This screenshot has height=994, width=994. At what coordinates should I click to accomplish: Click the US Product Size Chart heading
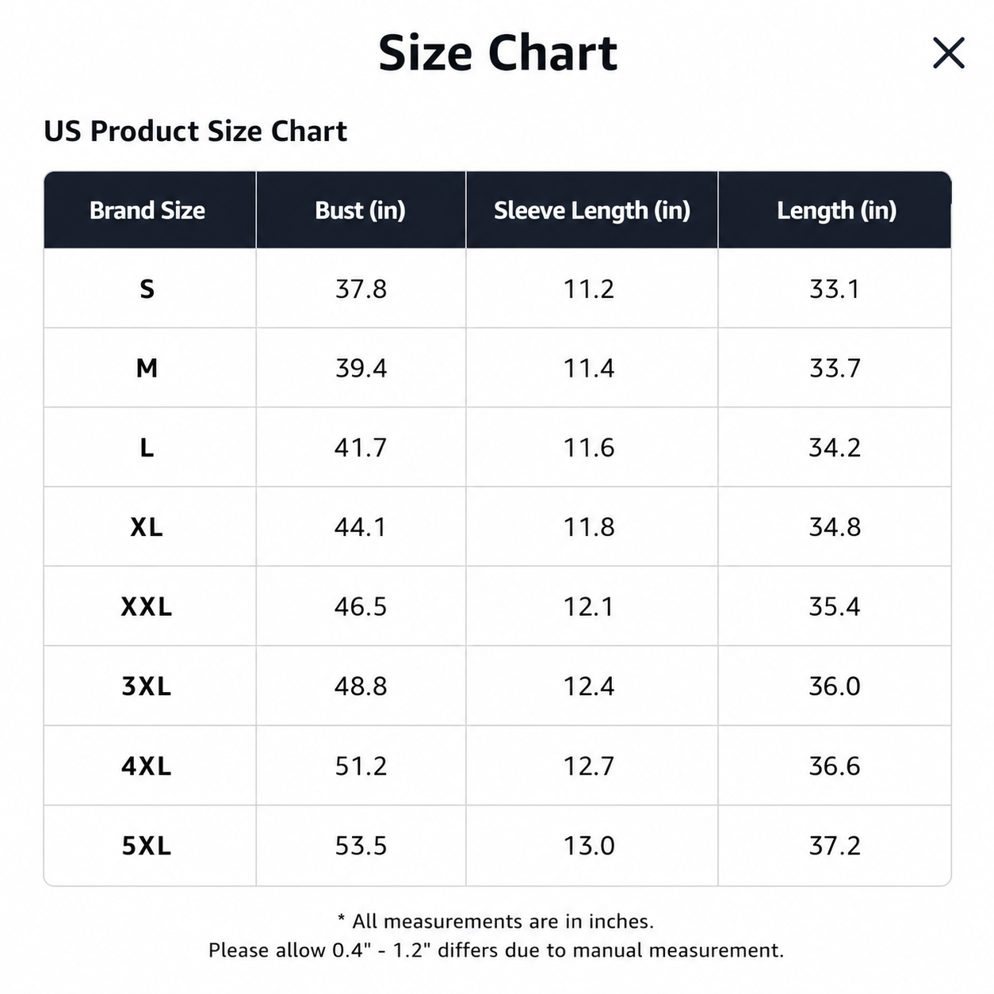tap(195, 131)
